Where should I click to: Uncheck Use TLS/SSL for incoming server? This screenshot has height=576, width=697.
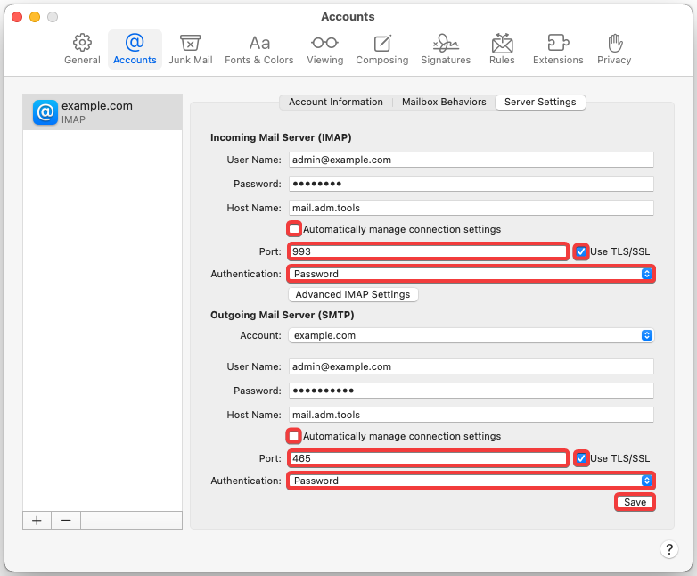(581, 251)
